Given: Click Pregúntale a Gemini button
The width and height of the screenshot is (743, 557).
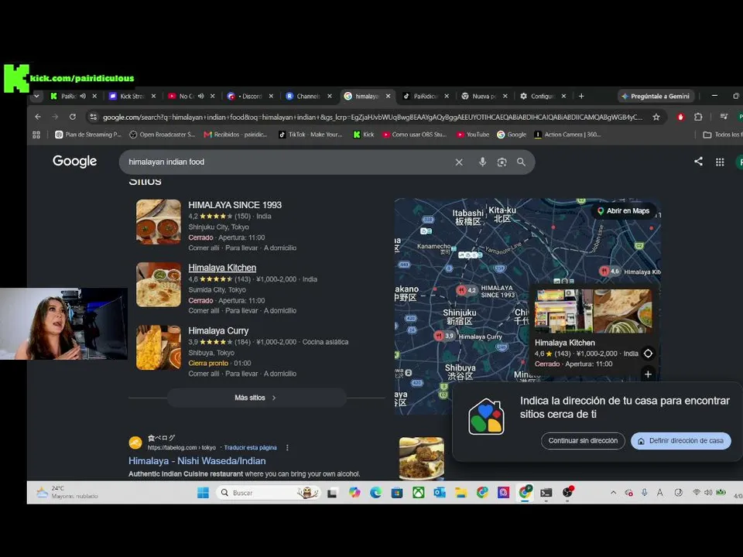Looking at the screenshot, I should tap(656, 96).
